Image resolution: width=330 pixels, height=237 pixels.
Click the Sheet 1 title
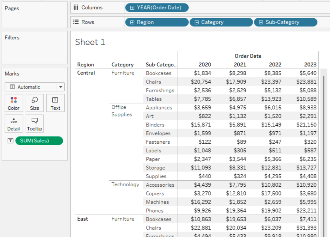(90, 42)
